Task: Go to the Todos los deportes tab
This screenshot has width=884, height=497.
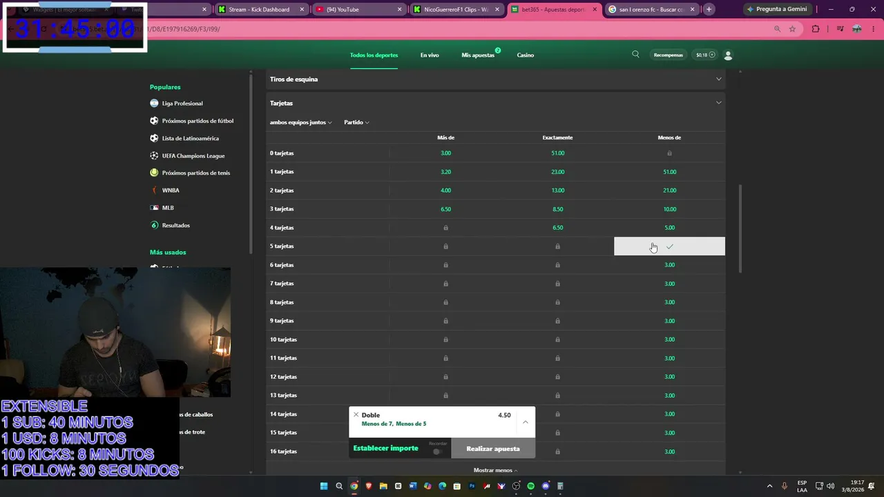Action: [374, 55]
